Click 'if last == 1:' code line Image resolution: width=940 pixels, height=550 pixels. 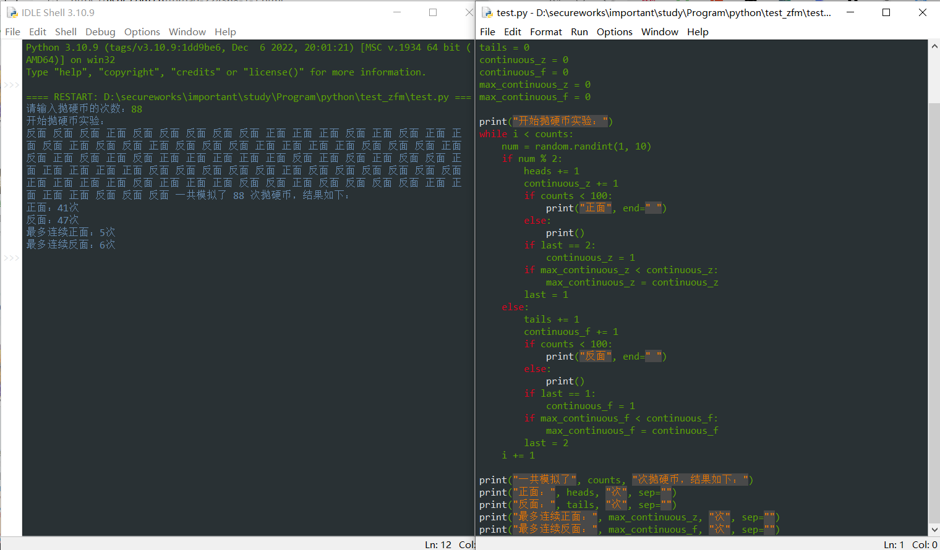(560, 394)
